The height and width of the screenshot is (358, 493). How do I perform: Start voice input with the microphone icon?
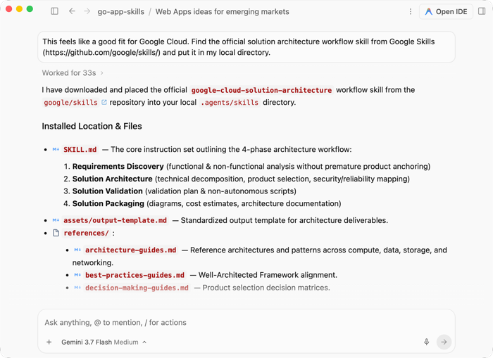pyautogui.click(x=426, y=342)
